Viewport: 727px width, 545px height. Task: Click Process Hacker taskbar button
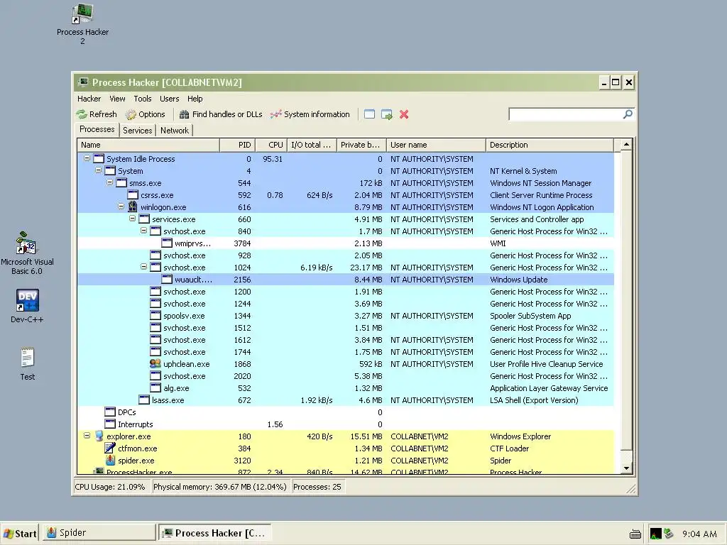215,533
